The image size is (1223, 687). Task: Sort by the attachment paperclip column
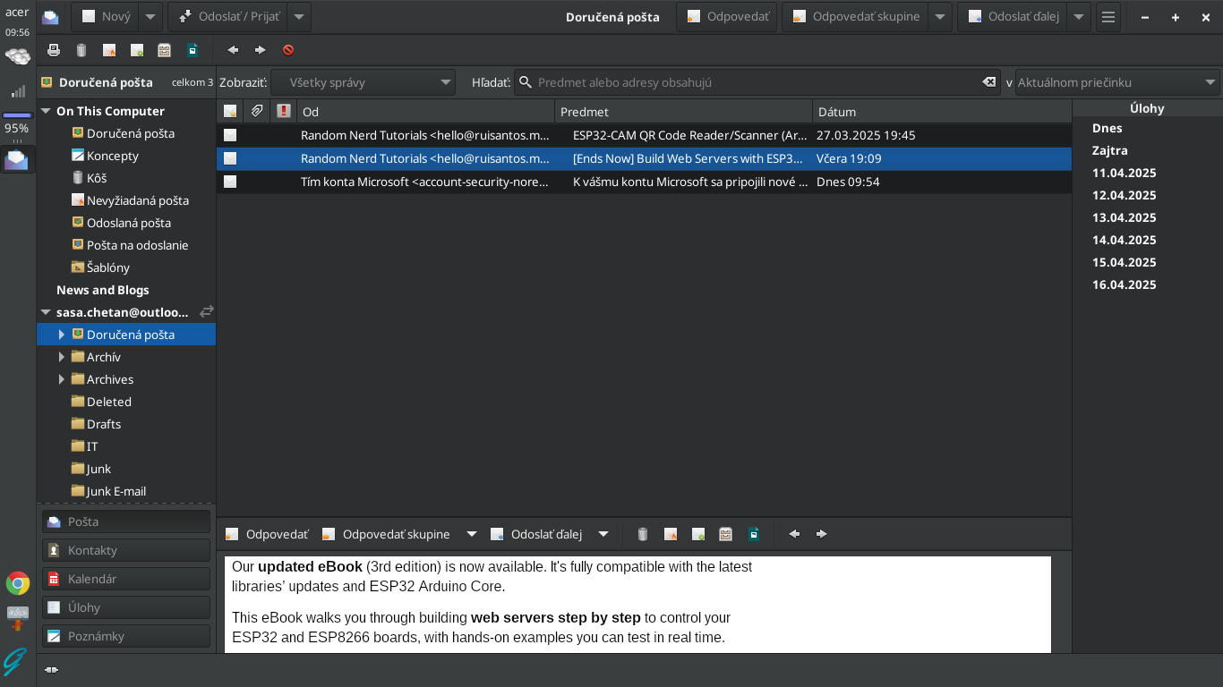click(x=257, y=112)
